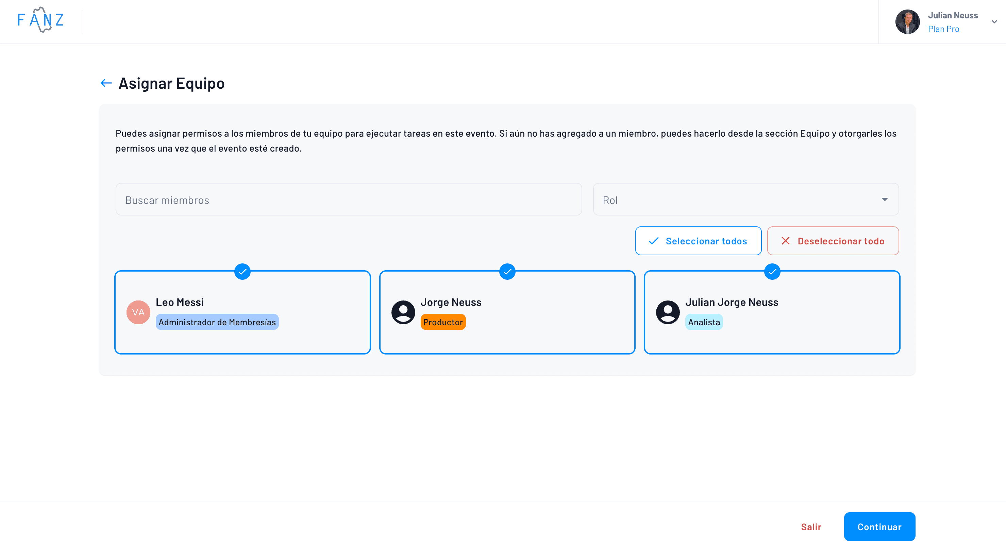The width and height of the screenshot is (1006, 552).
Task: Click Jorge Neuss's avatar icon
Action: coord(403,312)
